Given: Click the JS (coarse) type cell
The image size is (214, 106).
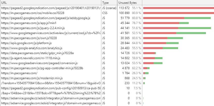Looking at the screenshot, I should [x=109, y=8].
